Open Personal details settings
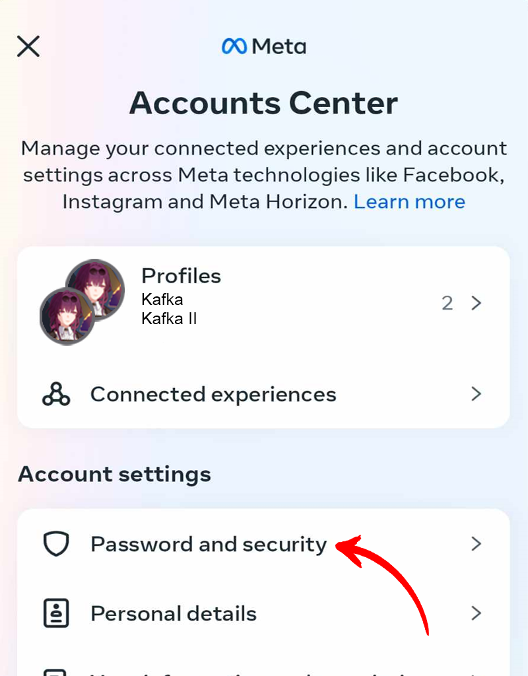 174,613
